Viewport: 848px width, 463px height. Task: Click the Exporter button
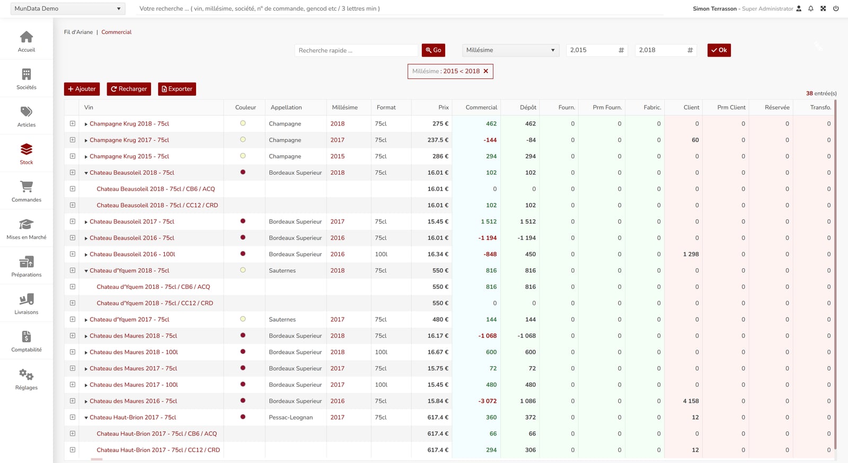(177, 89)
